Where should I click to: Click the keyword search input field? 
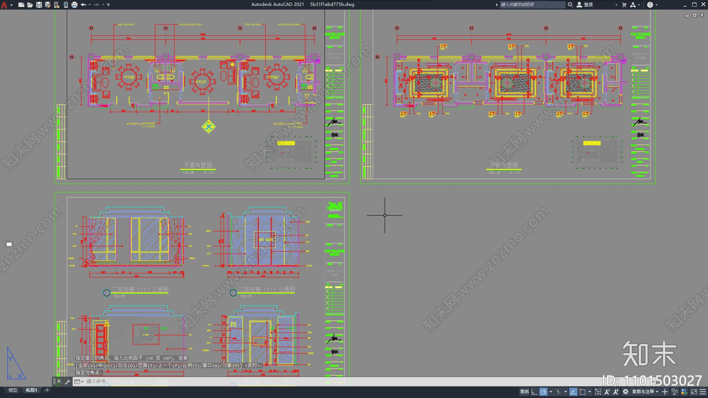532,4
